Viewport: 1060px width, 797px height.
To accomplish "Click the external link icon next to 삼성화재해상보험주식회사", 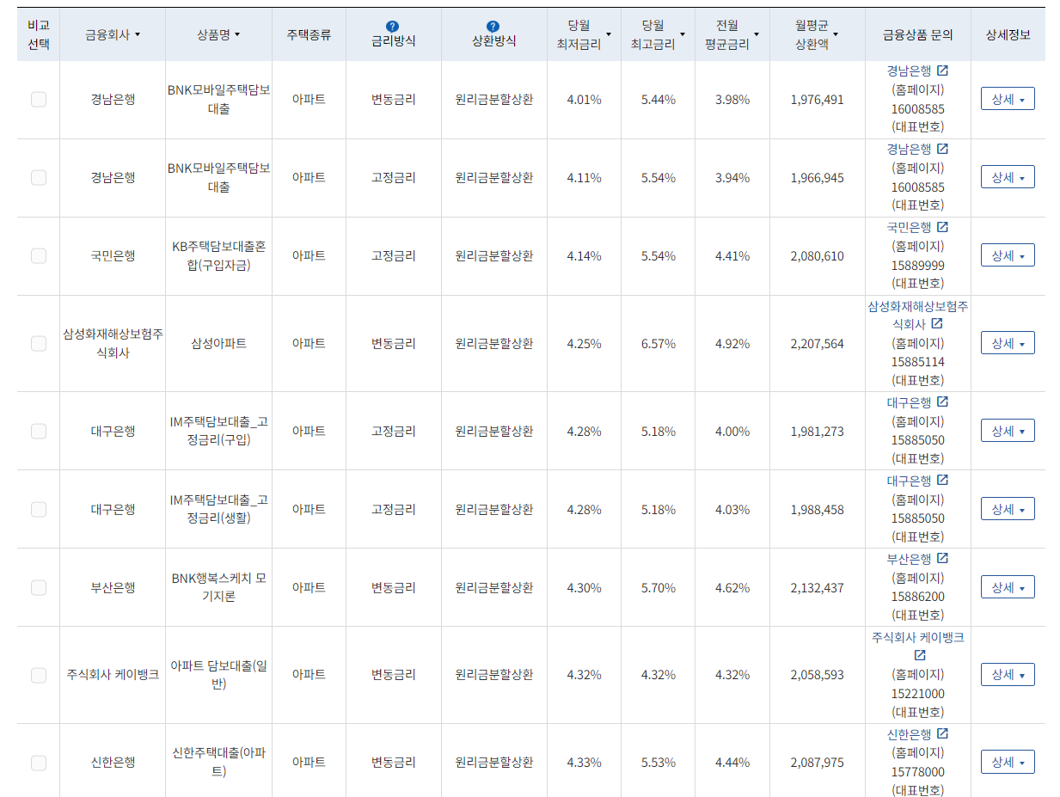I will click(937, 324).
